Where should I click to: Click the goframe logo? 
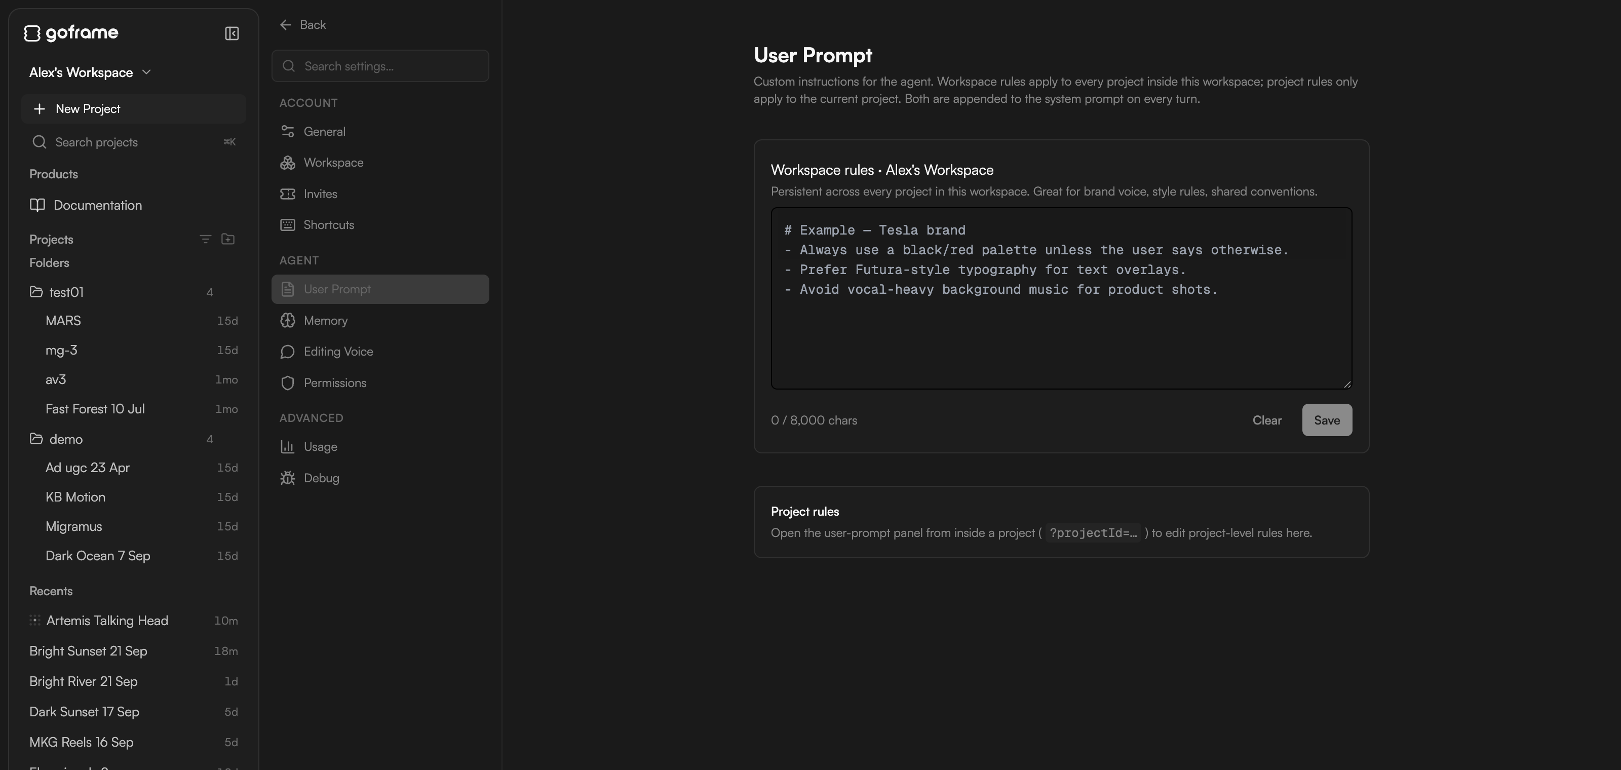(x=71, y=33)
